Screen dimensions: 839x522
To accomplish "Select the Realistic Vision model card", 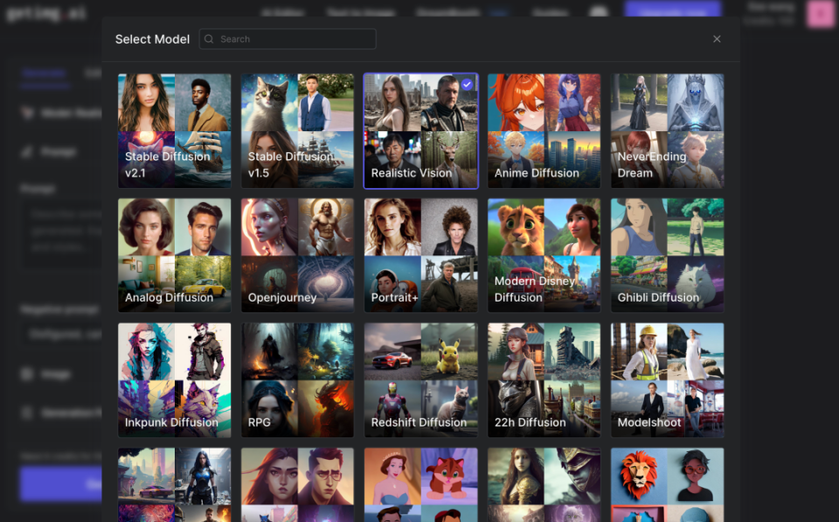I will (x=421, y=130).
